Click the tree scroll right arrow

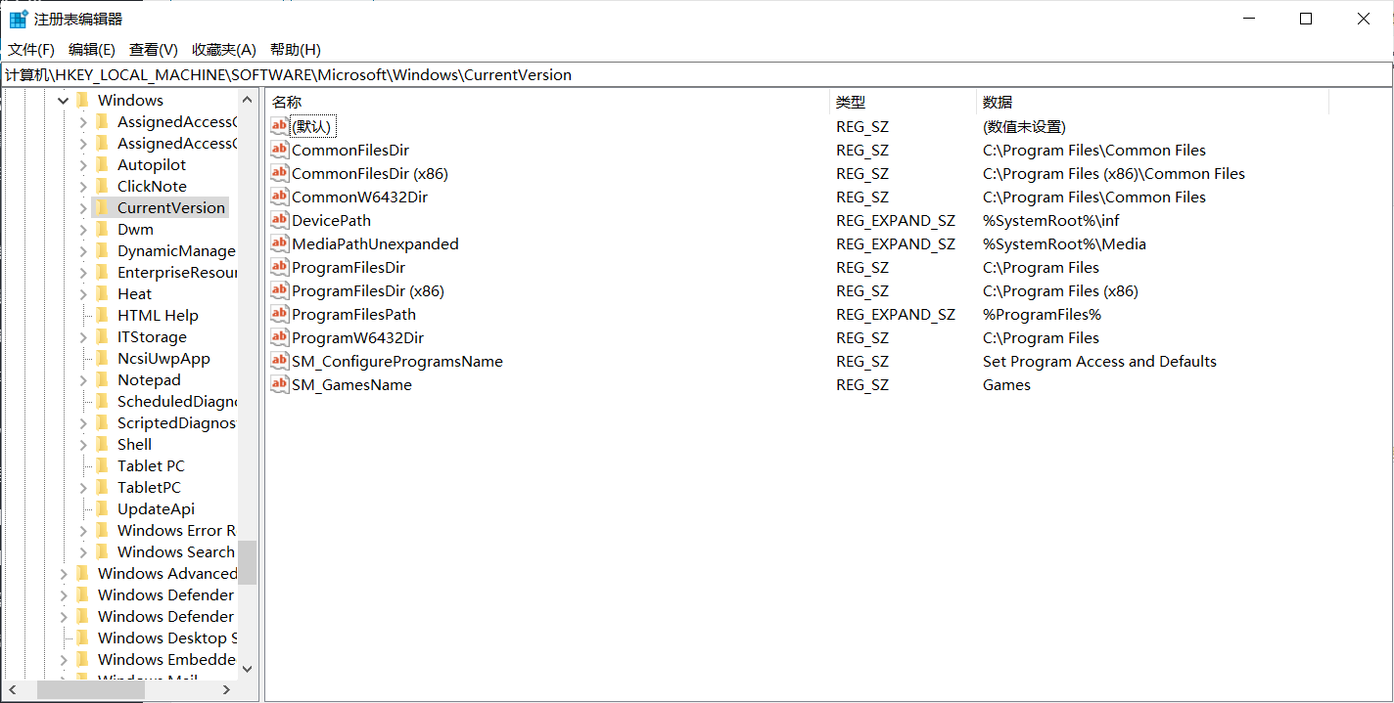point(227,689)
